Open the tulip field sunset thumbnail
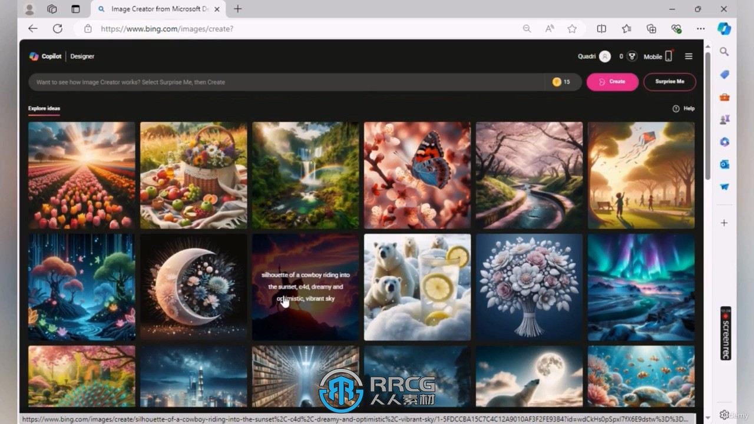 click(81, 175)
